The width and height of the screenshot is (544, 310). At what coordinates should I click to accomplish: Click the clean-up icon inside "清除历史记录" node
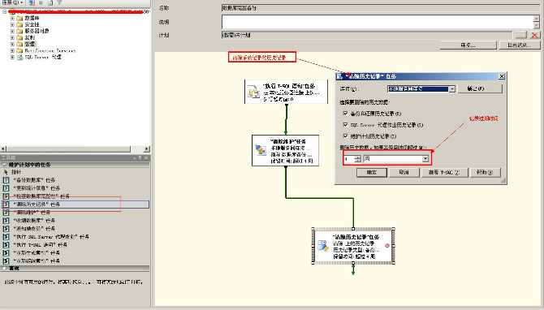coord(323,246)
